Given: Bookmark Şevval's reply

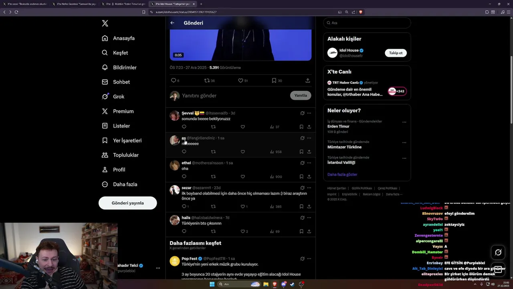Looking at the screenshot, I should [x=301, y=127].
